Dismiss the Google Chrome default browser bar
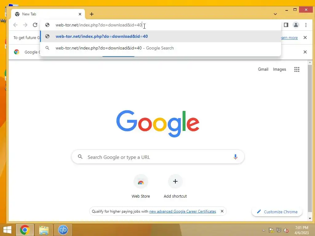315x236 pixels. click(x=305, y=52)
